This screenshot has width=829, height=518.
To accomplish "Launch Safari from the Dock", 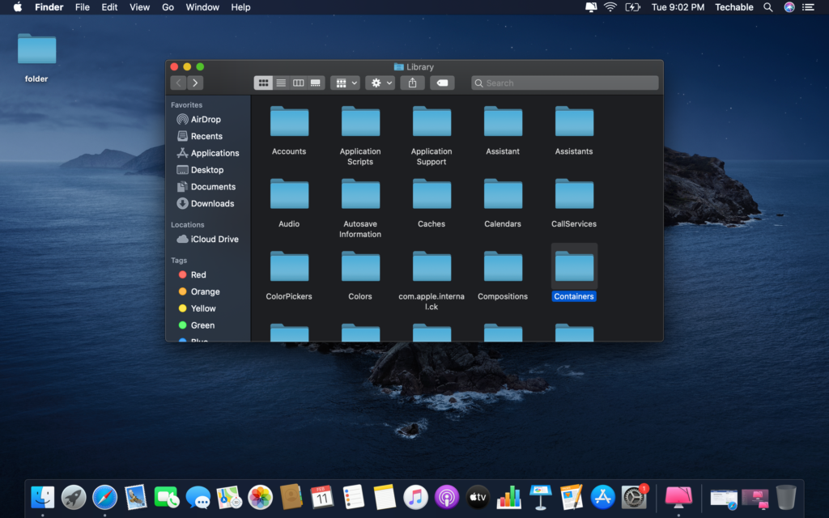I will coord(104,496).
